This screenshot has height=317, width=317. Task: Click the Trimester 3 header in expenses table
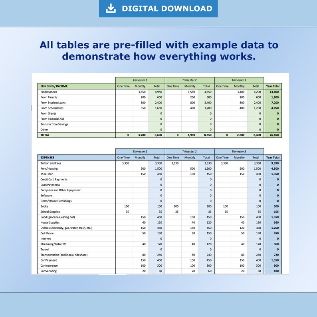tap(239, 151)
